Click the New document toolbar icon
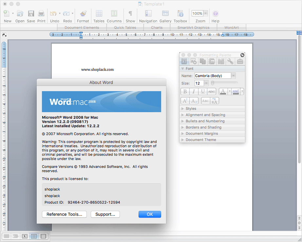The height and width of the screenshot is (242, 302). 7,13
